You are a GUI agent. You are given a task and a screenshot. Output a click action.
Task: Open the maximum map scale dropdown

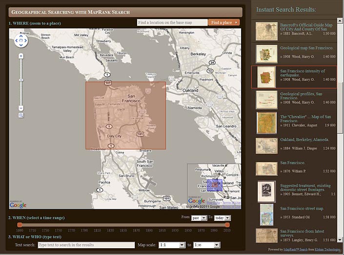point(206,245)
